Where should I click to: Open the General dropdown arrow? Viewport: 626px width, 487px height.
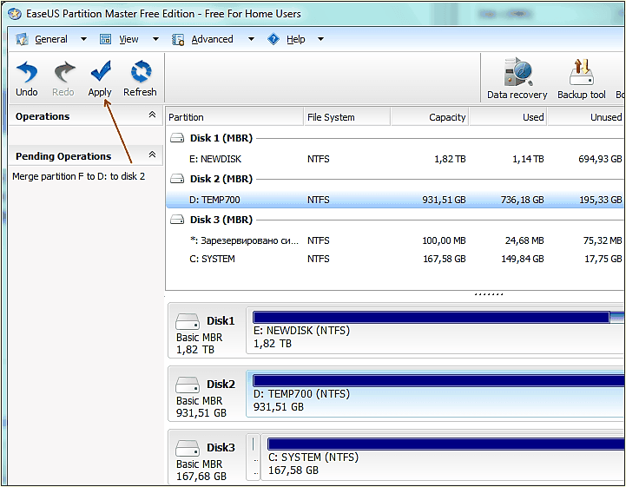[x=83, y=39]
